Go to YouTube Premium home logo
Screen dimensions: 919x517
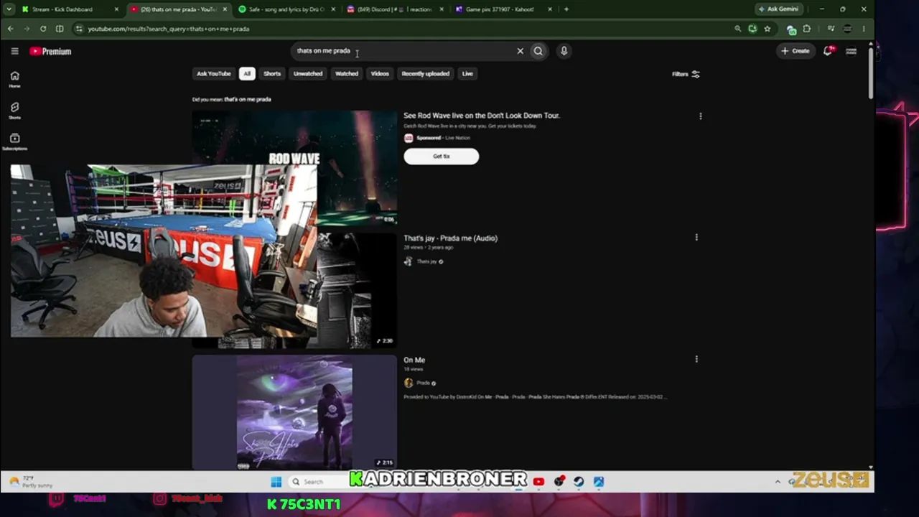[50, 51]
